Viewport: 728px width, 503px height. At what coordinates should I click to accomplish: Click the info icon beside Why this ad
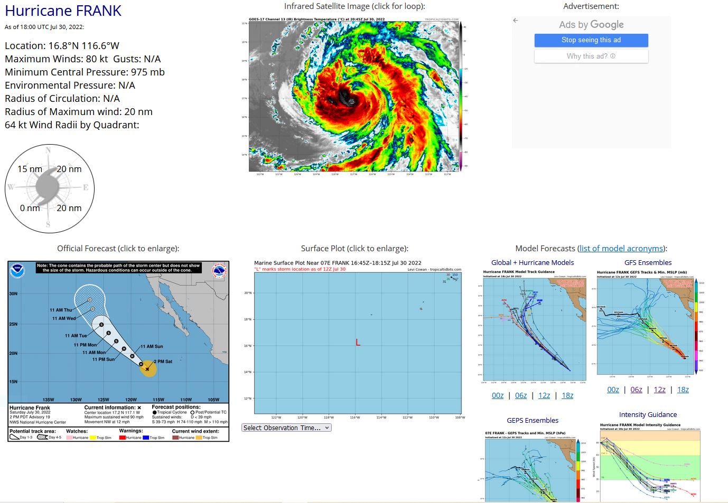click(x=613, y=56)
